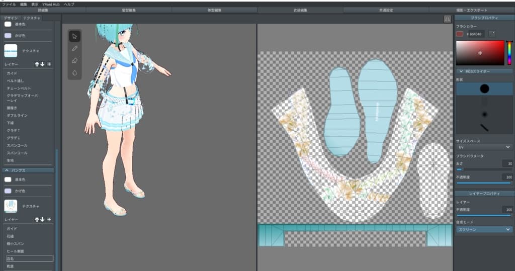The image size is (515, 271).
Task: Move layer up in the パンプス section
Action: click(x=37, y=220)
